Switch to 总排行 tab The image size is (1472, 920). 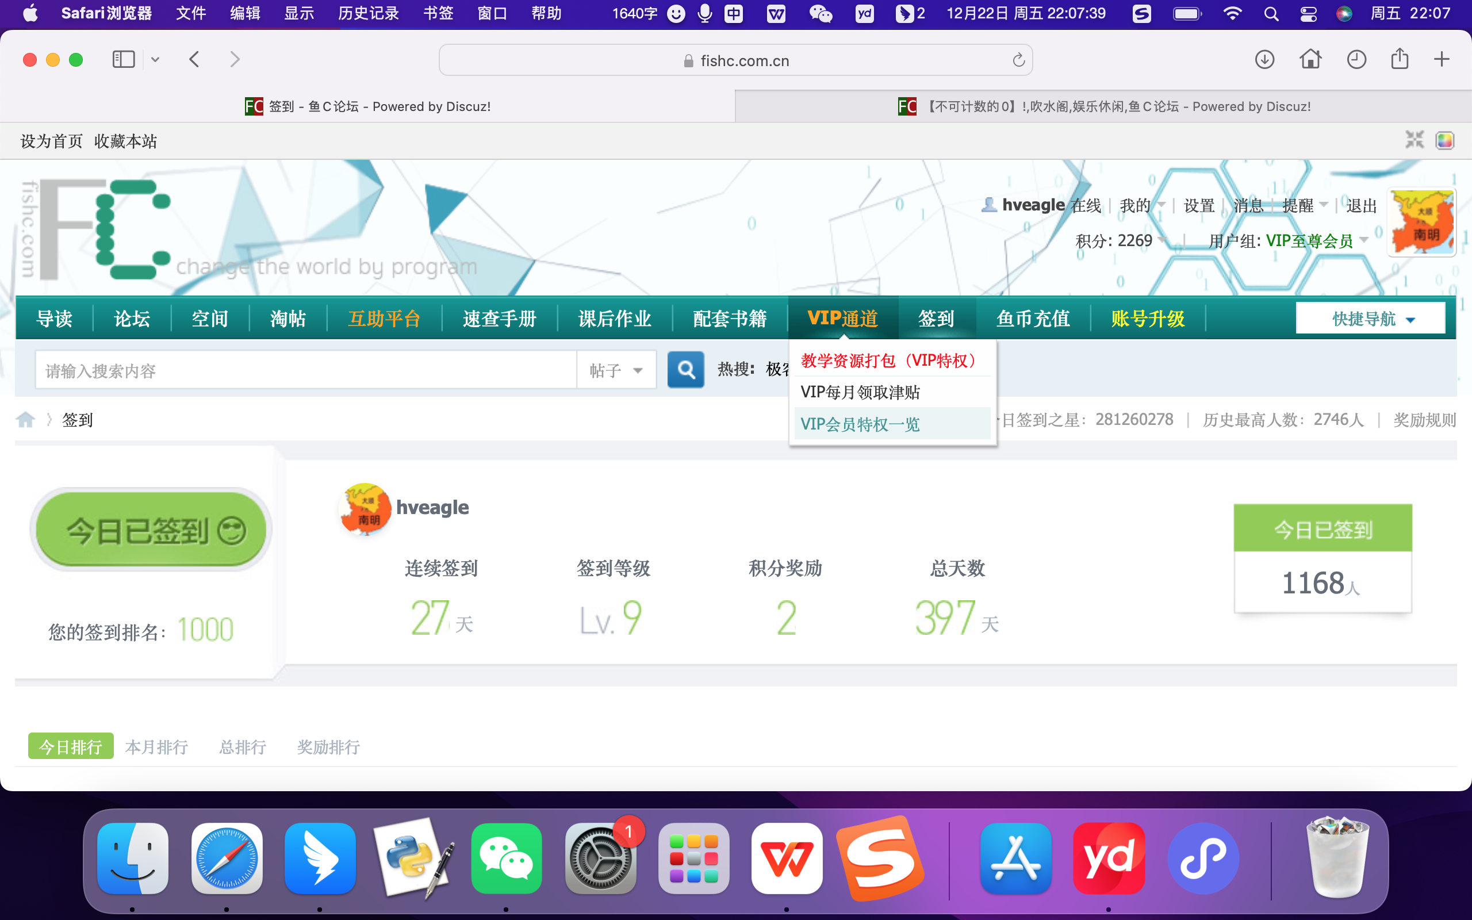coord(242,746)
